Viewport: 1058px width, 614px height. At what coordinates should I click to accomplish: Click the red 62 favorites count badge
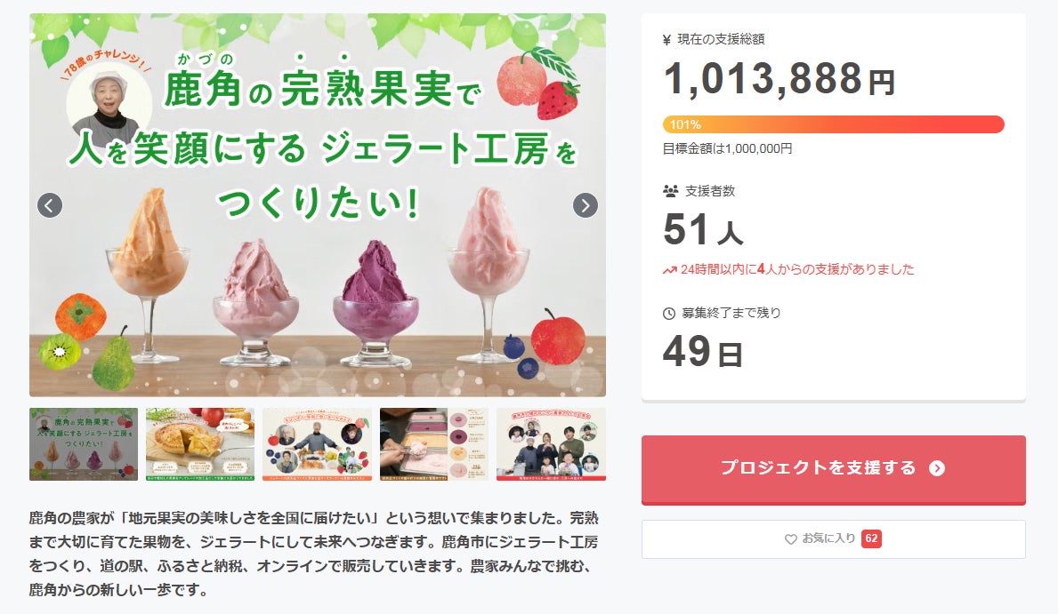(x=871, y=539)
